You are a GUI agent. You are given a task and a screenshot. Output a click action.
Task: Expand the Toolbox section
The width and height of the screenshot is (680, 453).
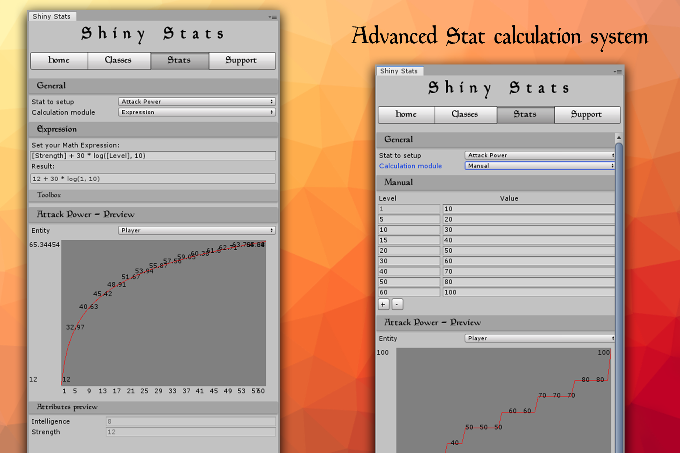(x=49, y=195)
